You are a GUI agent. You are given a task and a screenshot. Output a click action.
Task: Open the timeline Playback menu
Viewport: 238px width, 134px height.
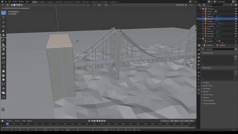pyautogui.click(x=10, y=121)
